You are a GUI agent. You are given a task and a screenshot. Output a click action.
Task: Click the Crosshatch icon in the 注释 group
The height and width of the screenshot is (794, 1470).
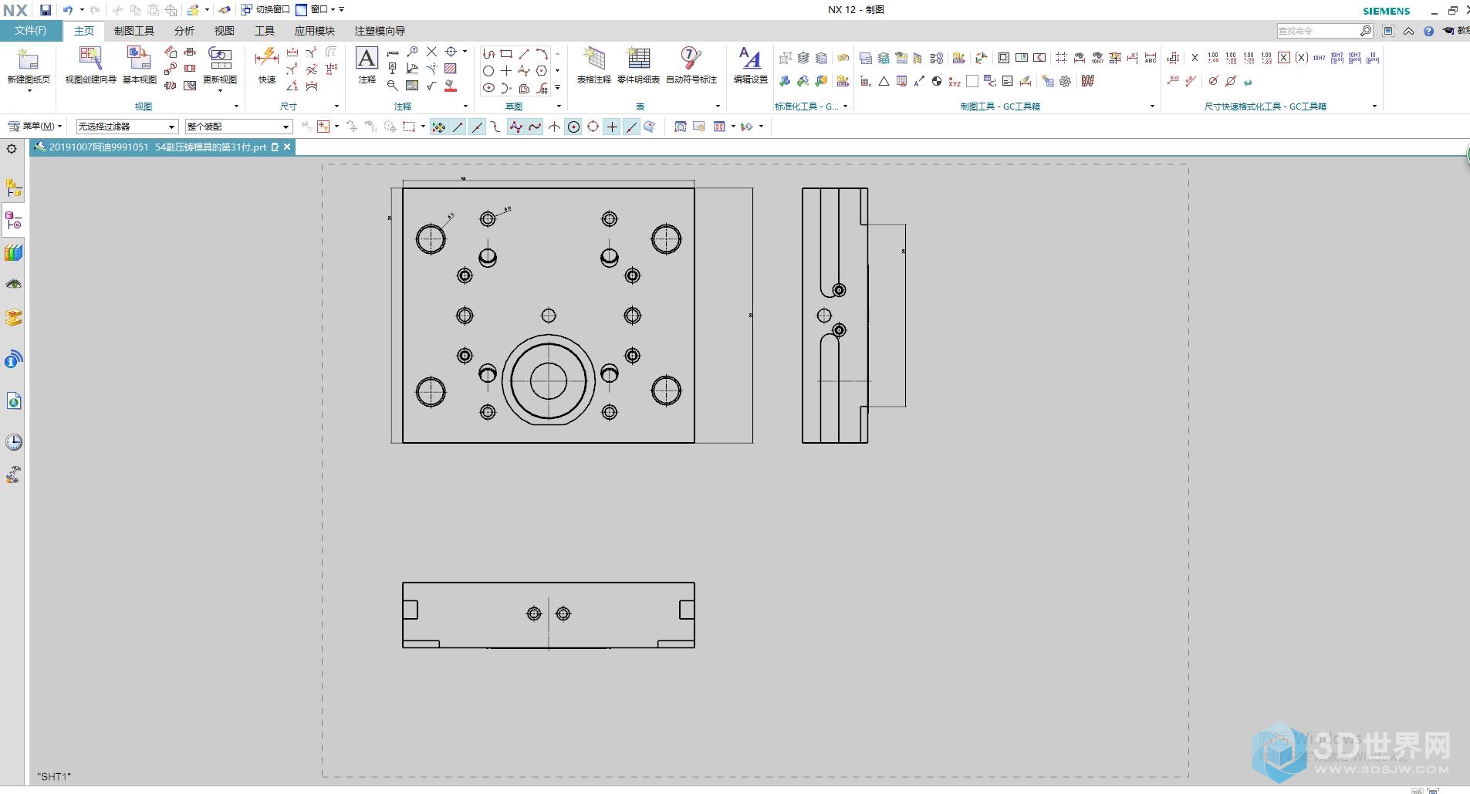click(451, 69)
